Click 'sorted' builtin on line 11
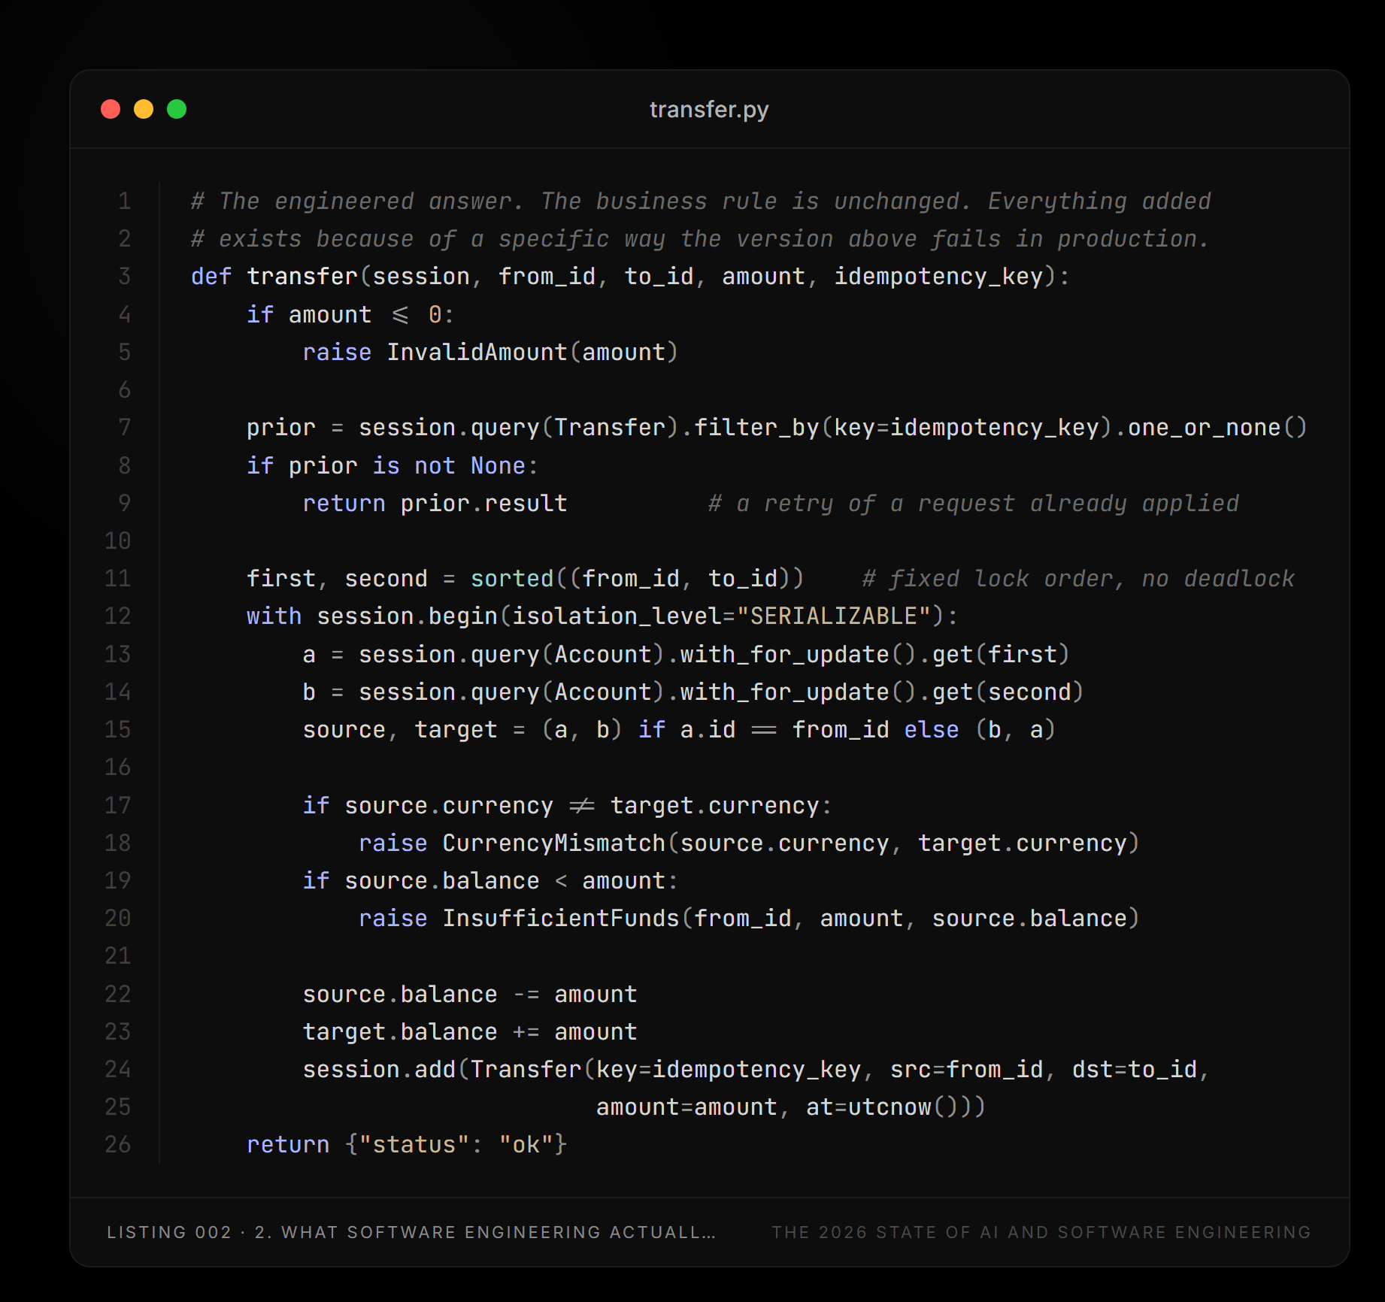 [x=512, y=579]
